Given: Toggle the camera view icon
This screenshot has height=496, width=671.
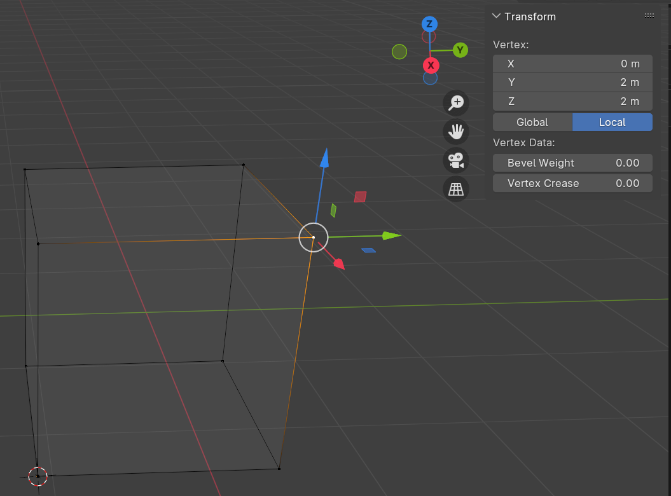Looking at the screenshot, I should [456, 160].
